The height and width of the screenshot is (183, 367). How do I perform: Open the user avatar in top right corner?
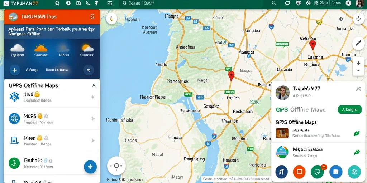(x=359, y=3)
